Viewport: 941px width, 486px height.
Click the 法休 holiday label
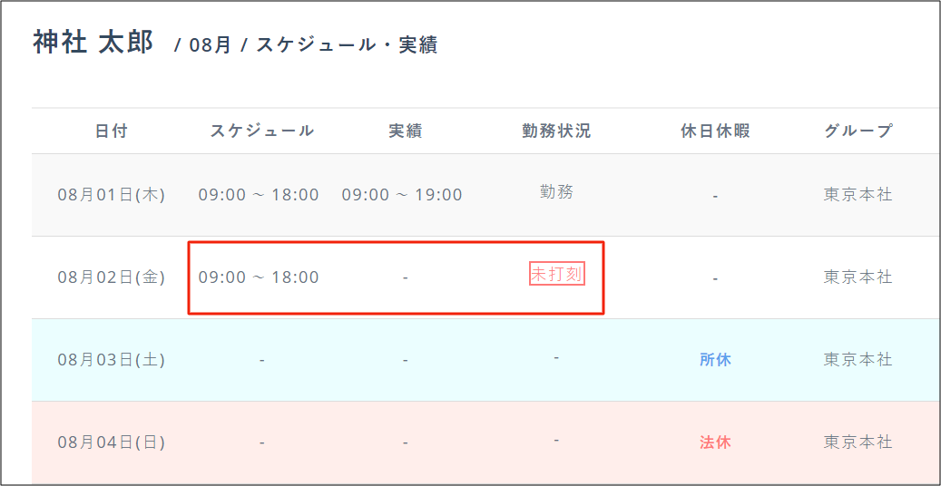715,442
